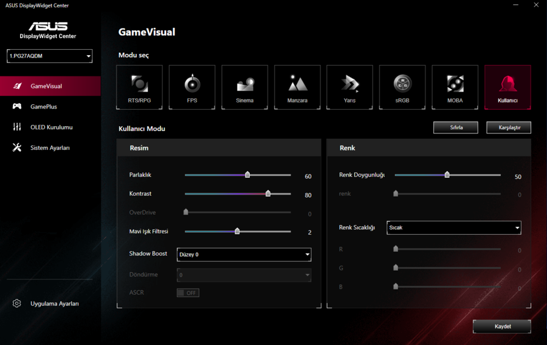Open the GamePlus menu item
Screen dimensions: 547x345
pyautogui.click(x=50, y=107)
